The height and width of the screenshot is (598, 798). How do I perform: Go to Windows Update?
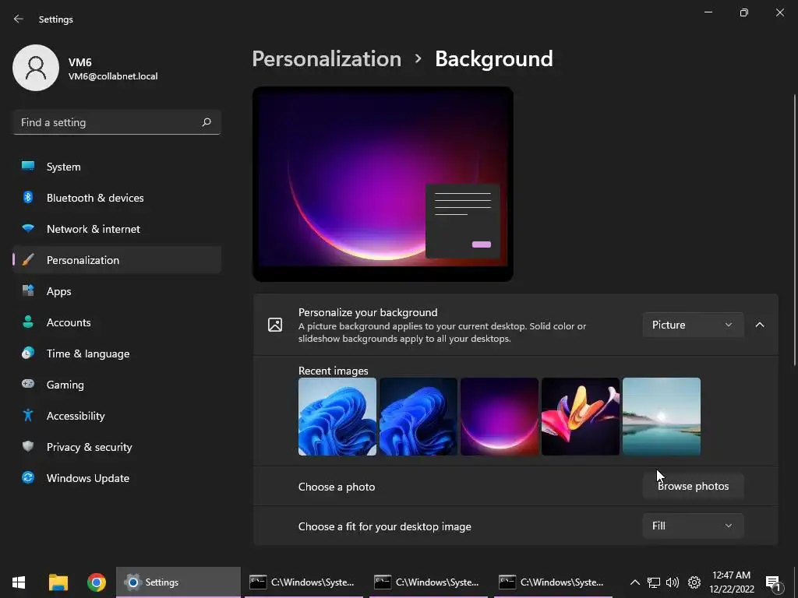click(x=117, y=478)
